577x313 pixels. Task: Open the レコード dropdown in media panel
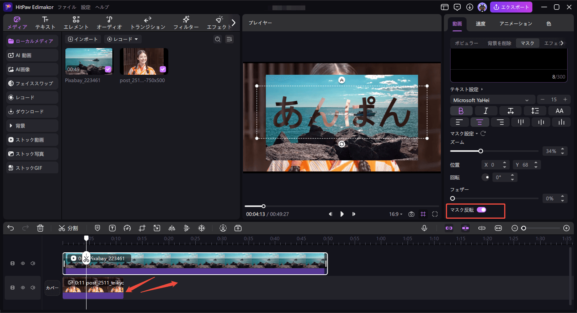[123, 39]
